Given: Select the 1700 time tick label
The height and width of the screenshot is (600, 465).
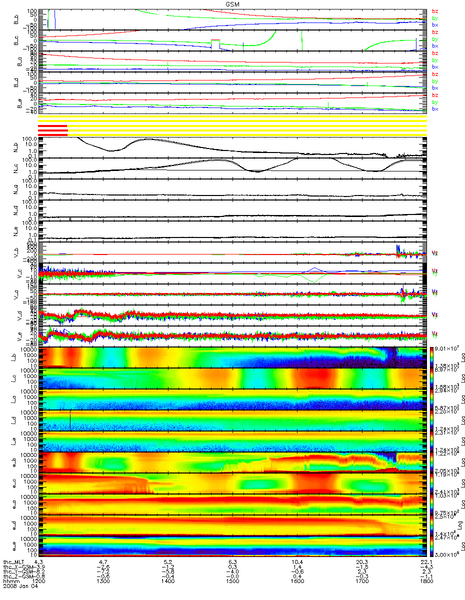Looking at the screenshot, I should click(361, 581).
